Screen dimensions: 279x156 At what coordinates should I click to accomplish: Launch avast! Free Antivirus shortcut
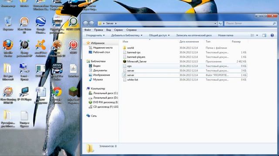41,48
